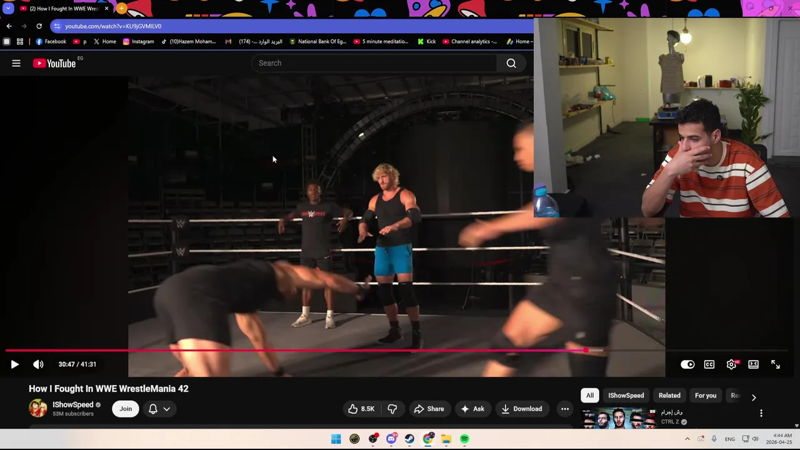800x450 pixels.
Task: Run search with the magnifier button
Action: pos(511,63)
